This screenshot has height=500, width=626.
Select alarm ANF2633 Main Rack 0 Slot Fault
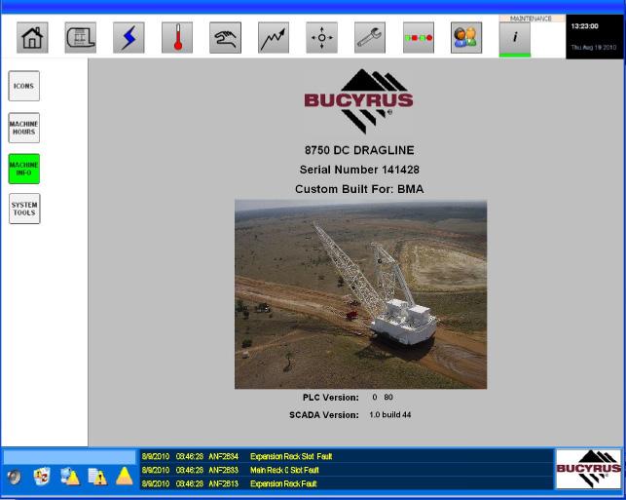347,470
